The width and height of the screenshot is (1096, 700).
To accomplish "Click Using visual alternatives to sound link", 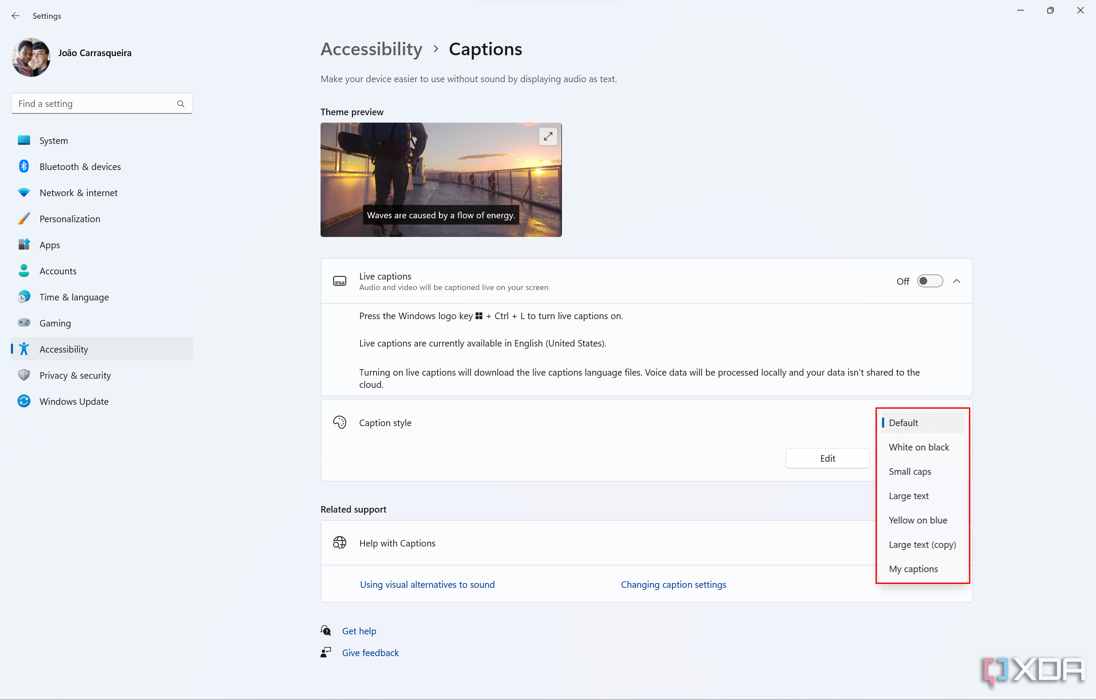I will pos(428,584).
